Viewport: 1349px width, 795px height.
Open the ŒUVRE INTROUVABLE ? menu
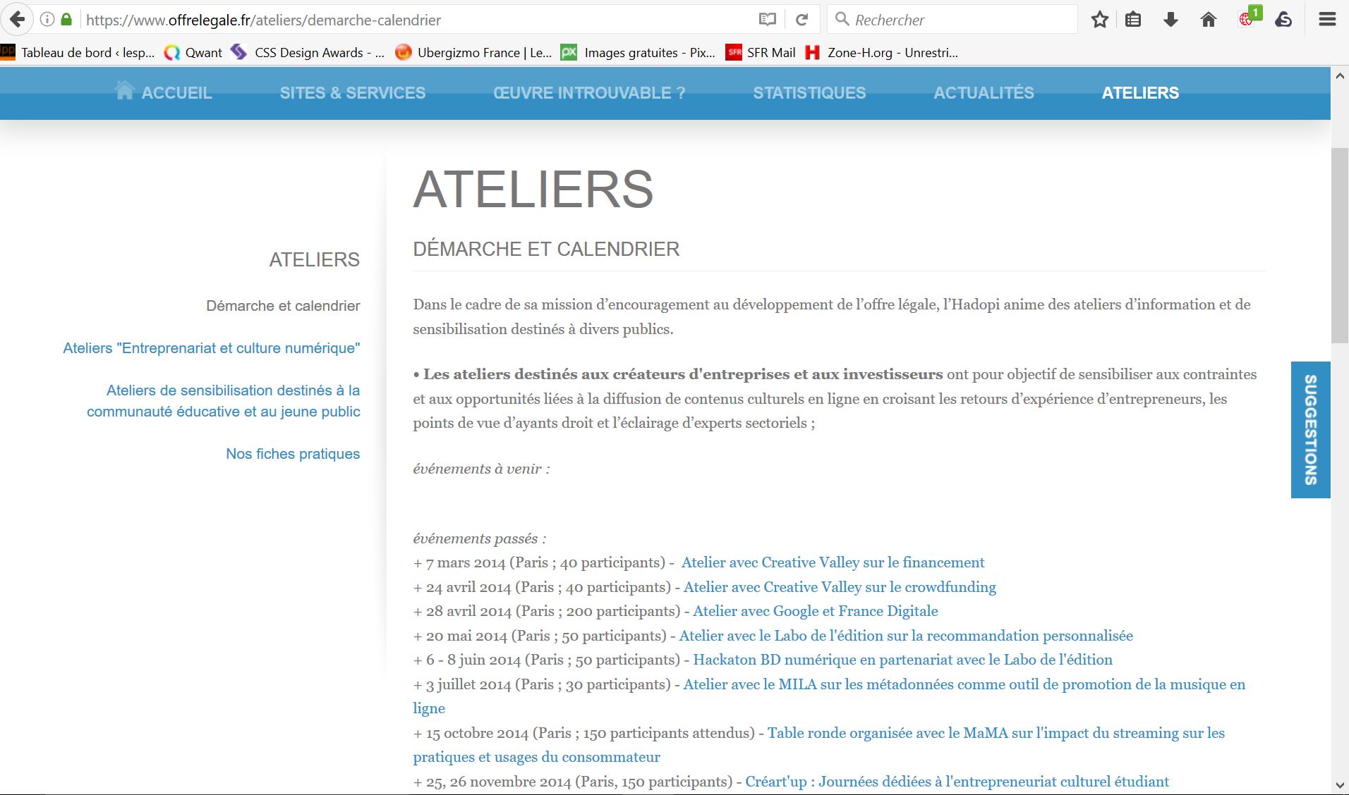point(589,93)
